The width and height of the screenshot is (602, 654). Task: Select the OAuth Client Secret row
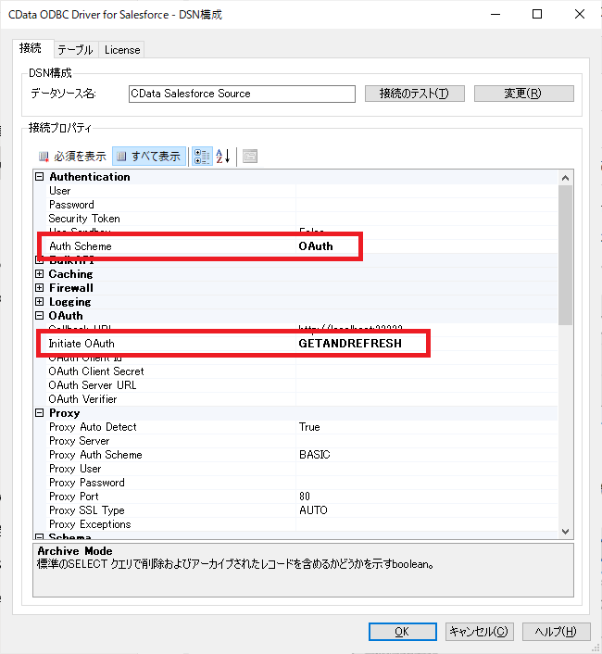pos(302,371)
